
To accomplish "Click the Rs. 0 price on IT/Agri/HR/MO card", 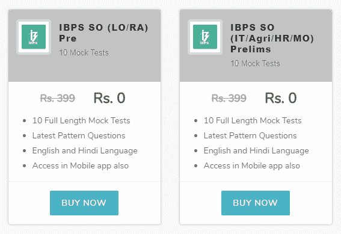I will (281, 98).
